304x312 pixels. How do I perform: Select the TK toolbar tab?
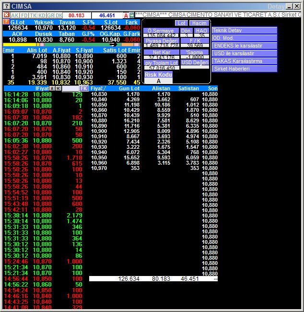34,15
